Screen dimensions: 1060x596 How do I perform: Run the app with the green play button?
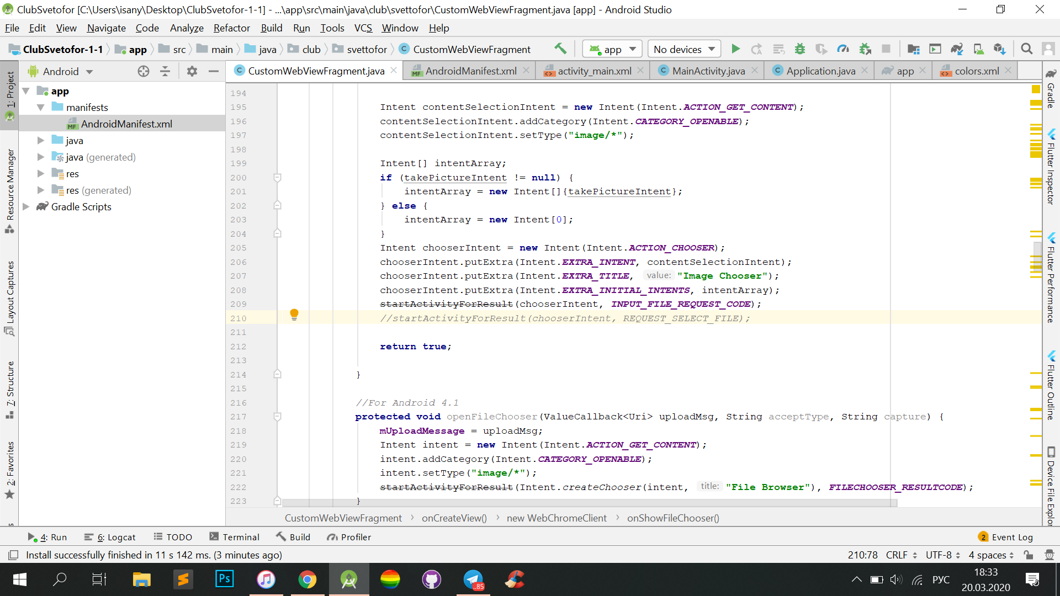[x=735, y=49]
